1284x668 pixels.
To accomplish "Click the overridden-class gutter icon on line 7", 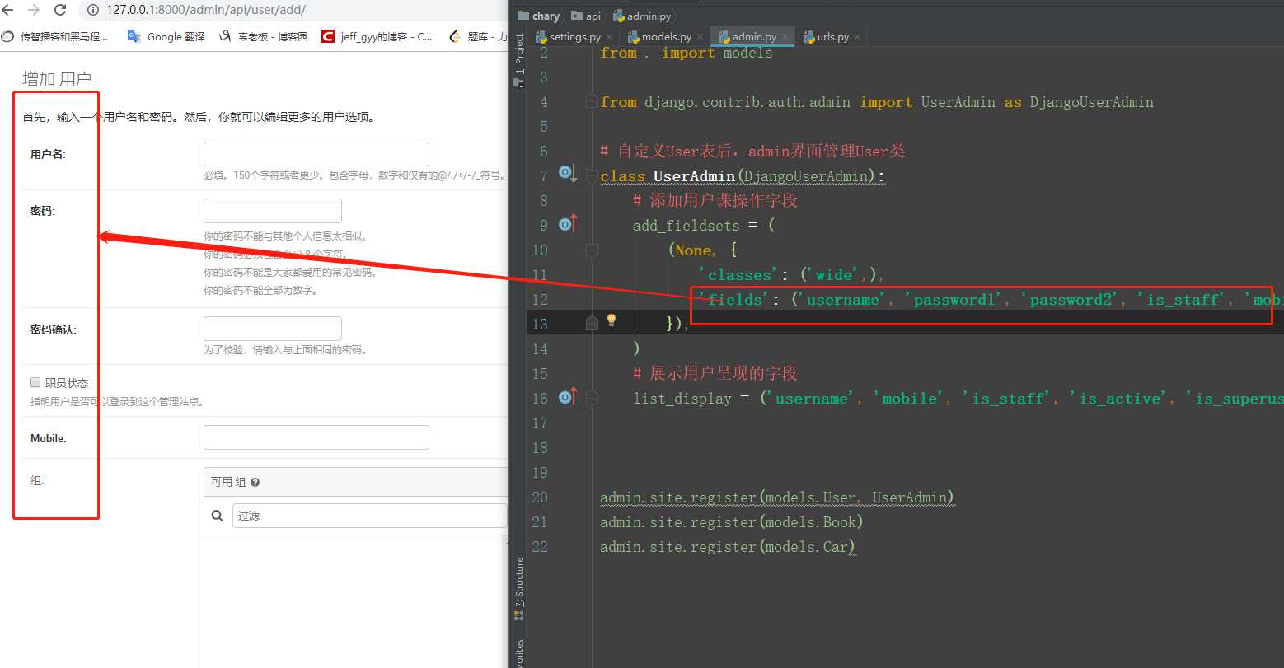I will (568, 173).
